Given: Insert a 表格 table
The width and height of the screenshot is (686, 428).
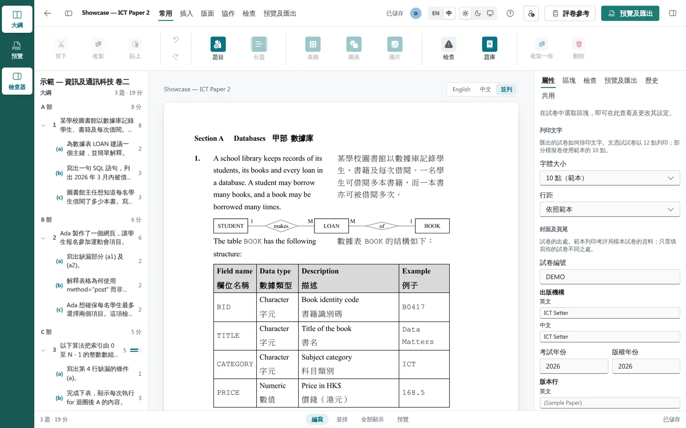Looking at the screenshot, I should coord(313,49).
